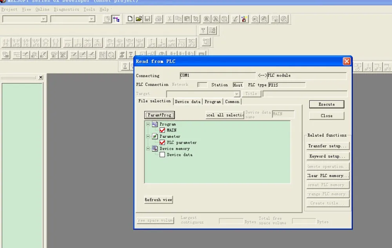Click the dialog's Close button
This screenshot has width=392, height=248.
pos(327,116)
